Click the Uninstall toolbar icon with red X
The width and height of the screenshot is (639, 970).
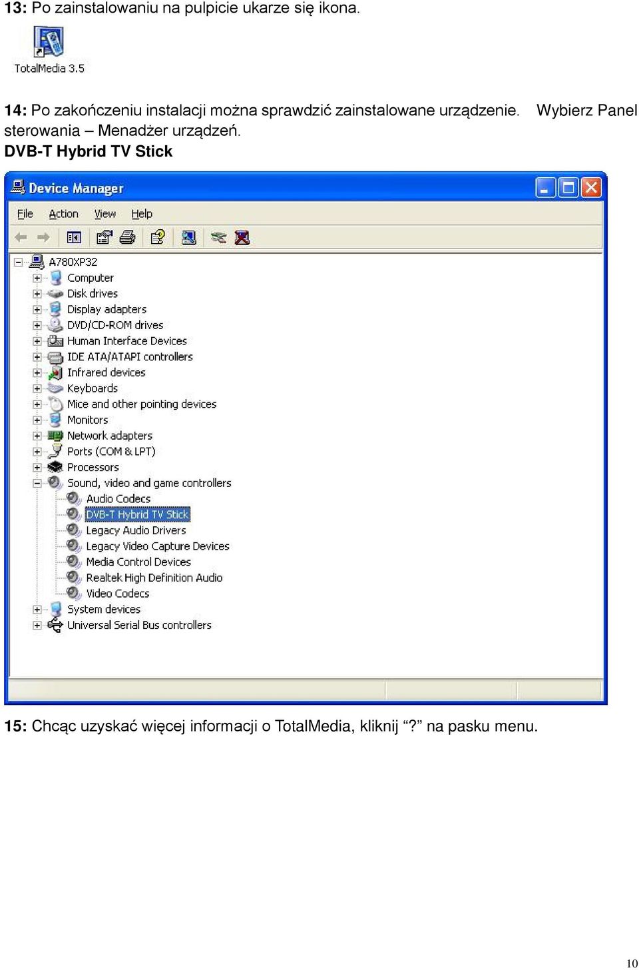pos(242,237)
